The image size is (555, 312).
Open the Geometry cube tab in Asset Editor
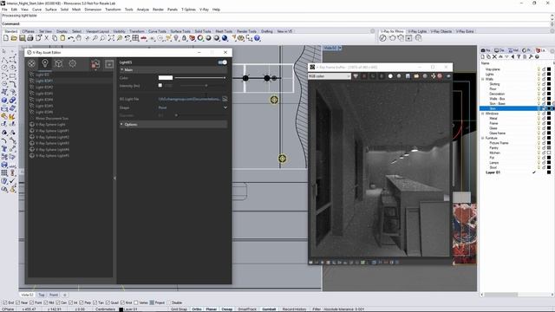59,63
